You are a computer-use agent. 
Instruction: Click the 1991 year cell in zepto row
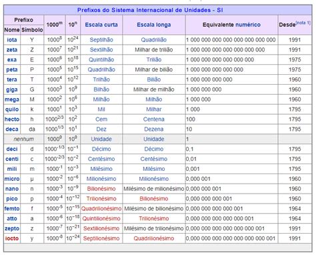(x=295, y=228)
